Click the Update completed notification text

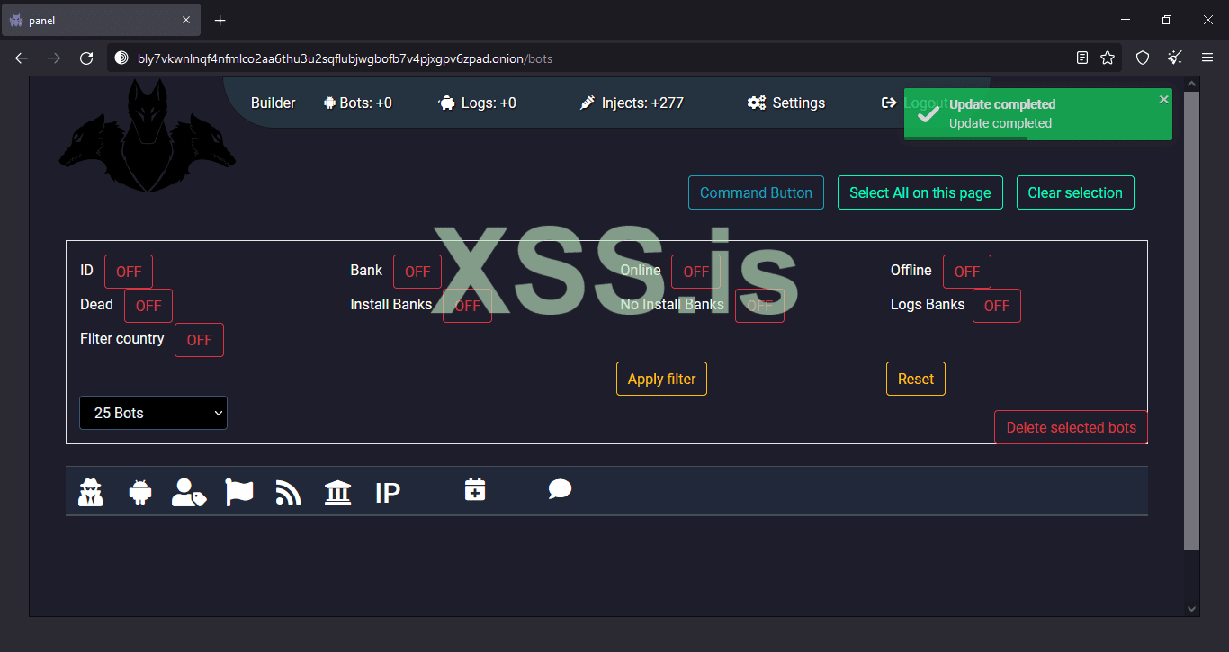click(1001, 113)
